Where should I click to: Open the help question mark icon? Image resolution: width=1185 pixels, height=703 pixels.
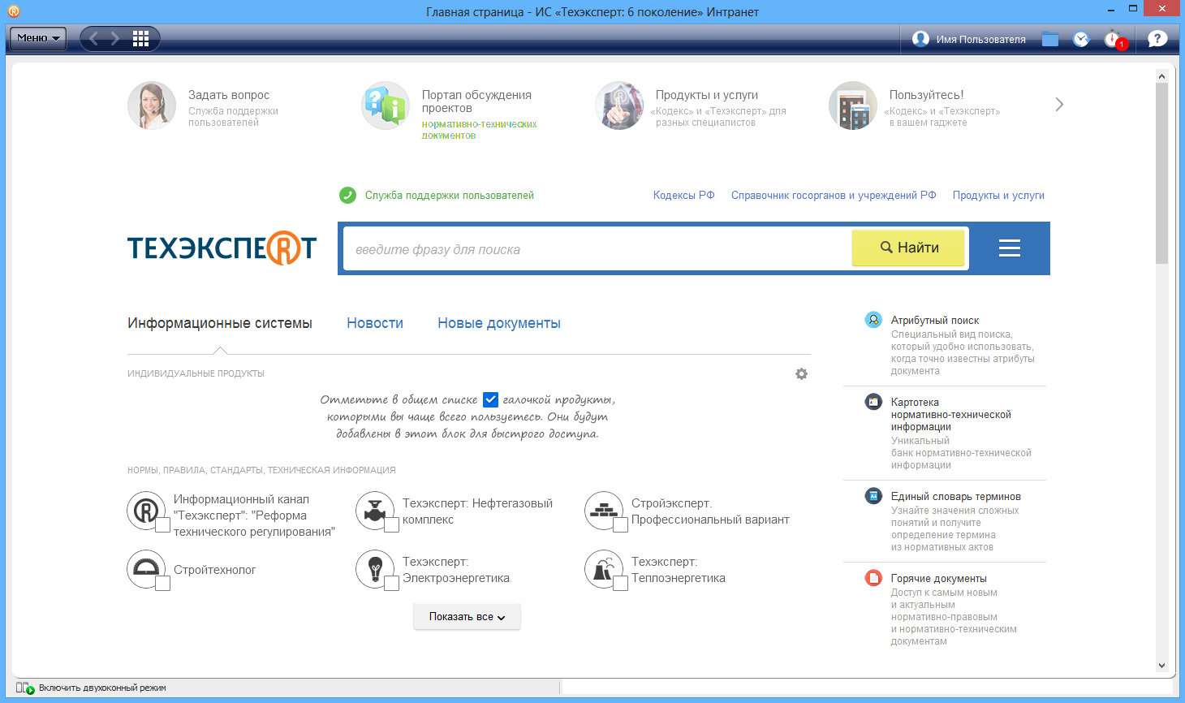pos(1157,38)
